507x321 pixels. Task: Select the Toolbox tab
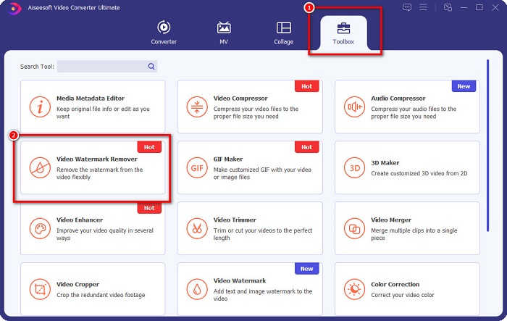coord(342,33)
